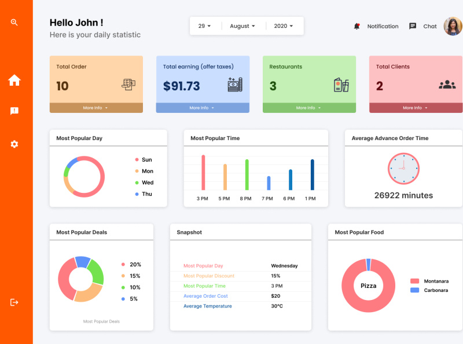The height and width of the screenshot is (344, 463).
Task: Open the Most Popular Discount link in Snapshot
Action: coord(210,276)
